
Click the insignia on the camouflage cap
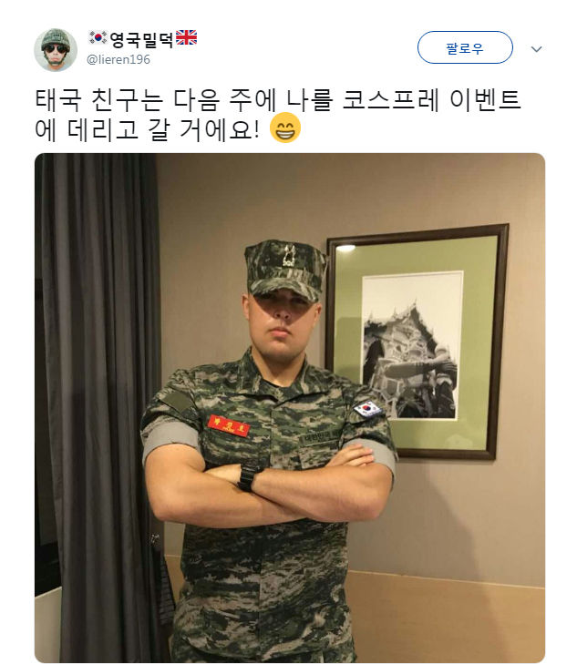pos(290,256)
